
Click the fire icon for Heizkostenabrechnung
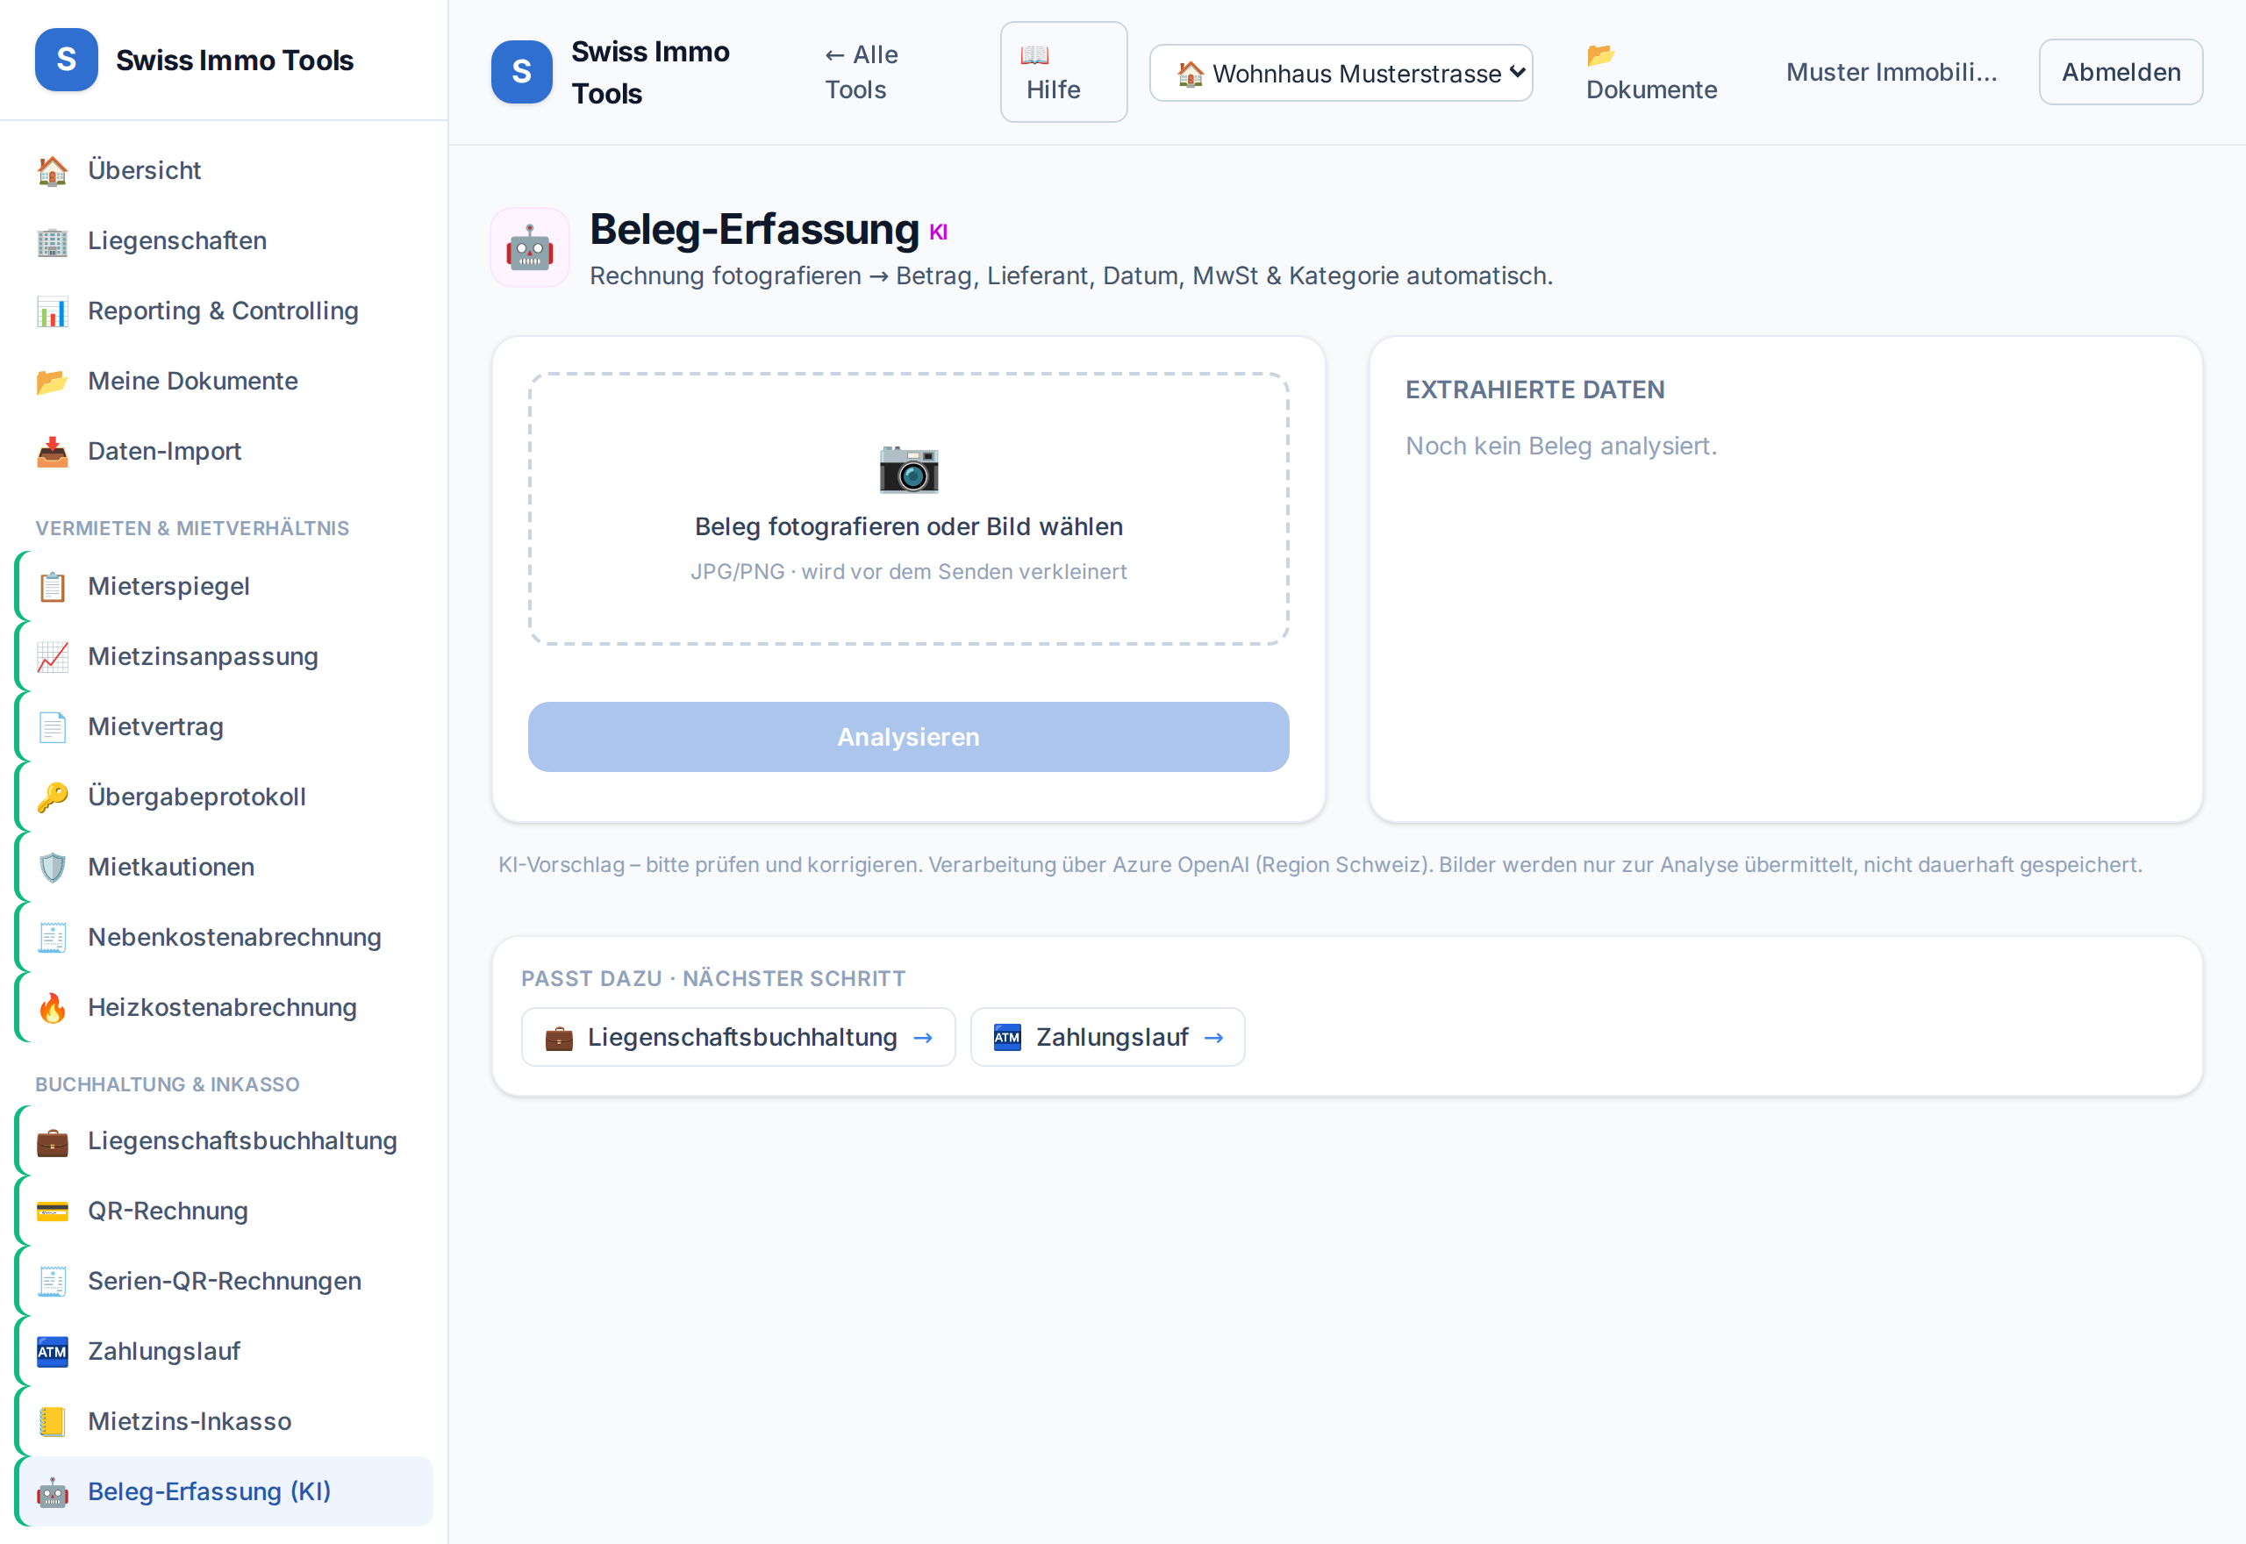tap(53, 1007)
